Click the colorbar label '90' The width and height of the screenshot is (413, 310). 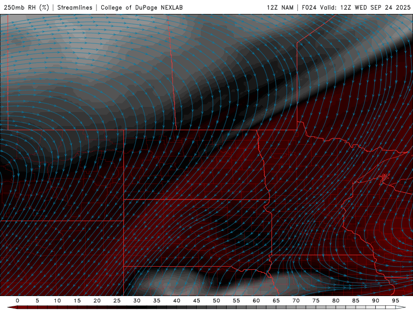tap(375, 301)
